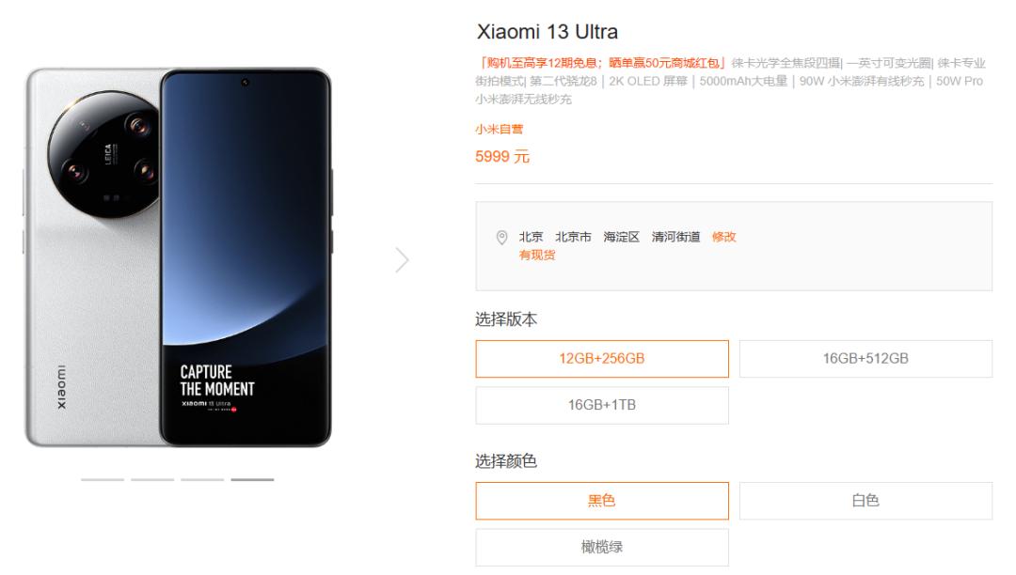Open the Xiaomi 13 Ultra phone image
The width and height of the screenshot is (1016, 575).
tap(178, 256)
